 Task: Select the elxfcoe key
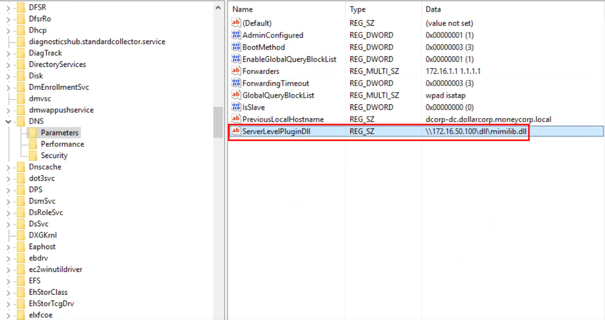[41, 314]
